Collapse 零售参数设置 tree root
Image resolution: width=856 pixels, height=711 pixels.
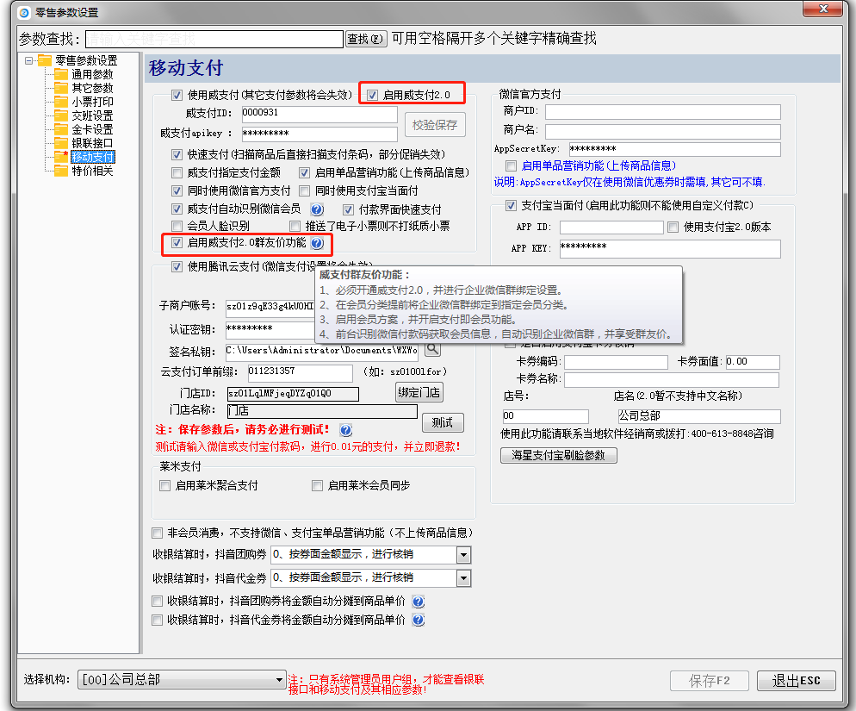[29, 60]
